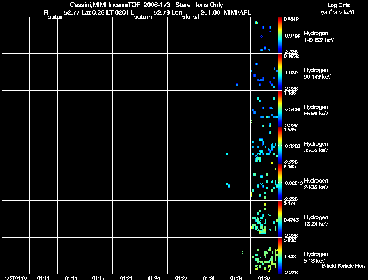This screenshot has width=368, height=280.
Task: Click the 01:37 image in the 5-13 keV row
Action: tap(264, 256)
